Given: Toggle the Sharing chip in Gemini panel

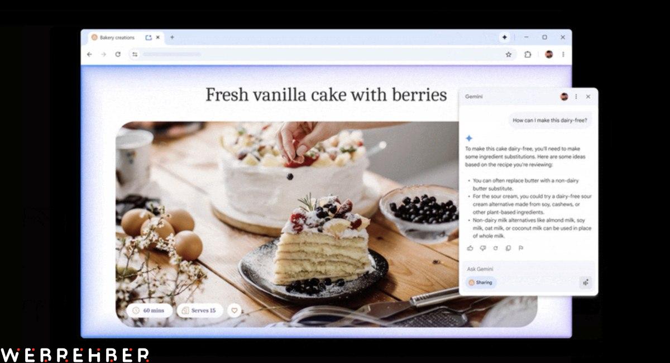Looking at the screenshot, I should click(x=481, y=283).
